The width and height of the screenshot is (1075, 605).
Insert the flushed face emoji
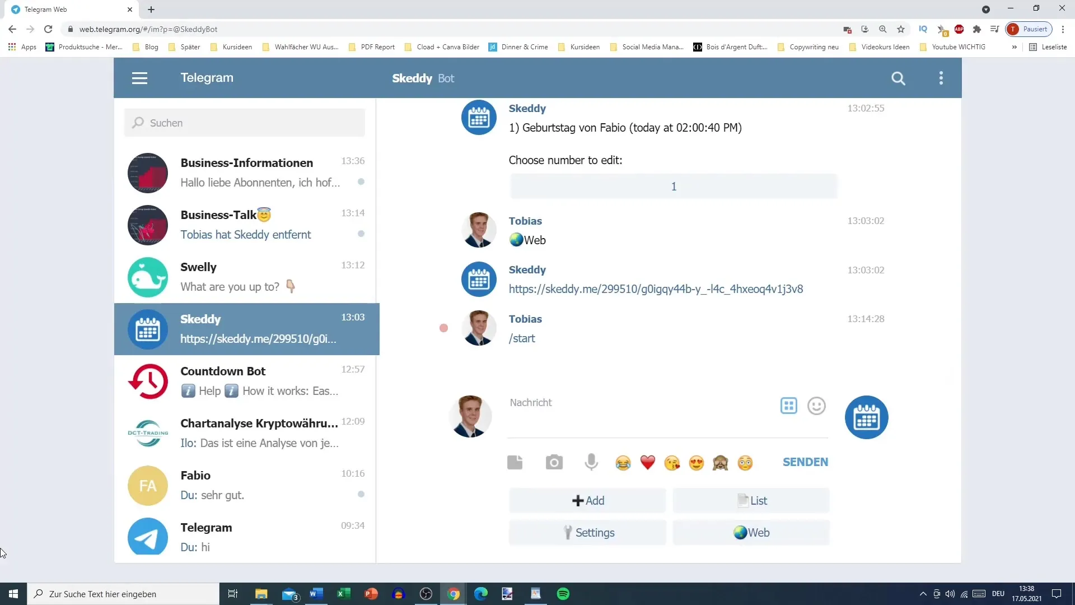coord(745,463)
